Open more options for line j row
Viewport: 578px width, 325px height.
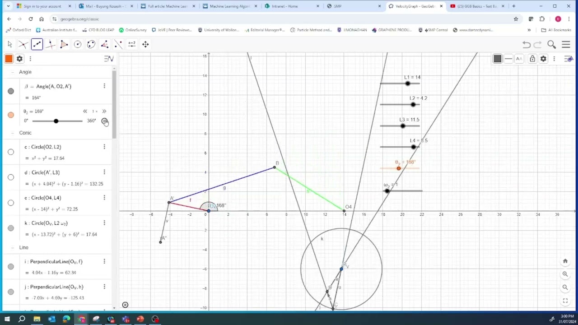pyautogui.click(x=104, y=287)
